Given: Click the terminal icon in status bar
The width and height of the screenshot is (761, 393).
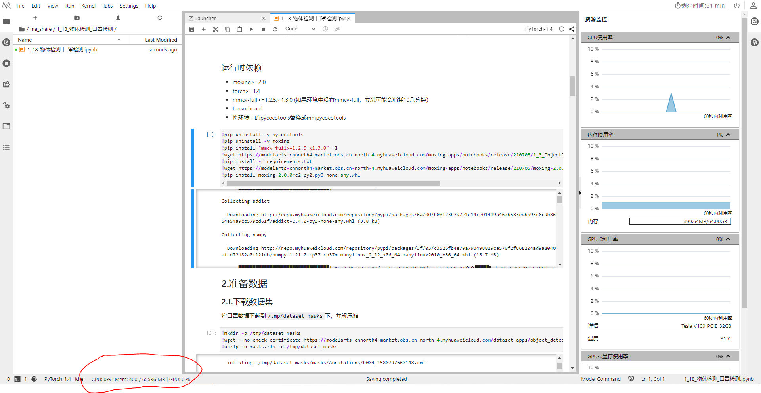Looking at the screenshot, I should [x=17, y=379].
